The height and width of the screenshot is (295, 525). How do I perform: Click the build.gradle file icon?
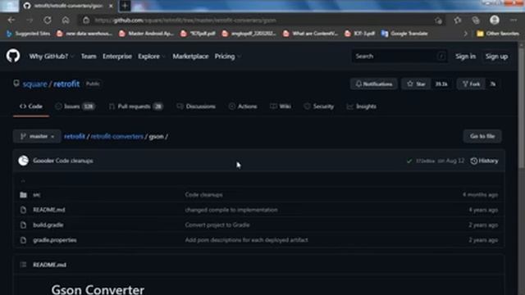click(23, 225)
